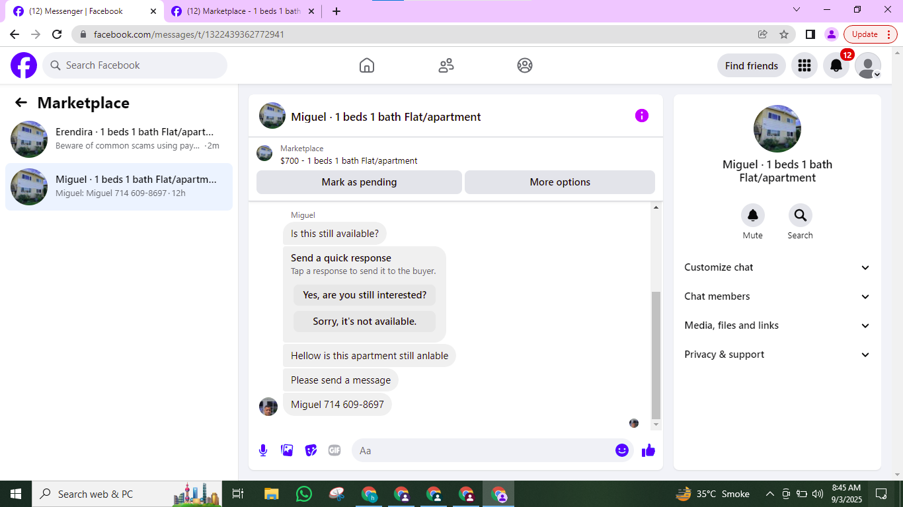Click the Facebook logo
Screen dimensions: 903x507
pyautogui.click(x=24, y=65)
